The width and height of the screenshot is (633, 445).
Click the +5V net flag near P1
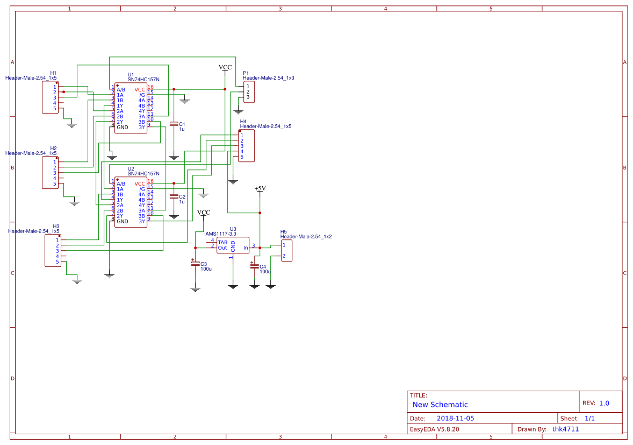[259, 189]
